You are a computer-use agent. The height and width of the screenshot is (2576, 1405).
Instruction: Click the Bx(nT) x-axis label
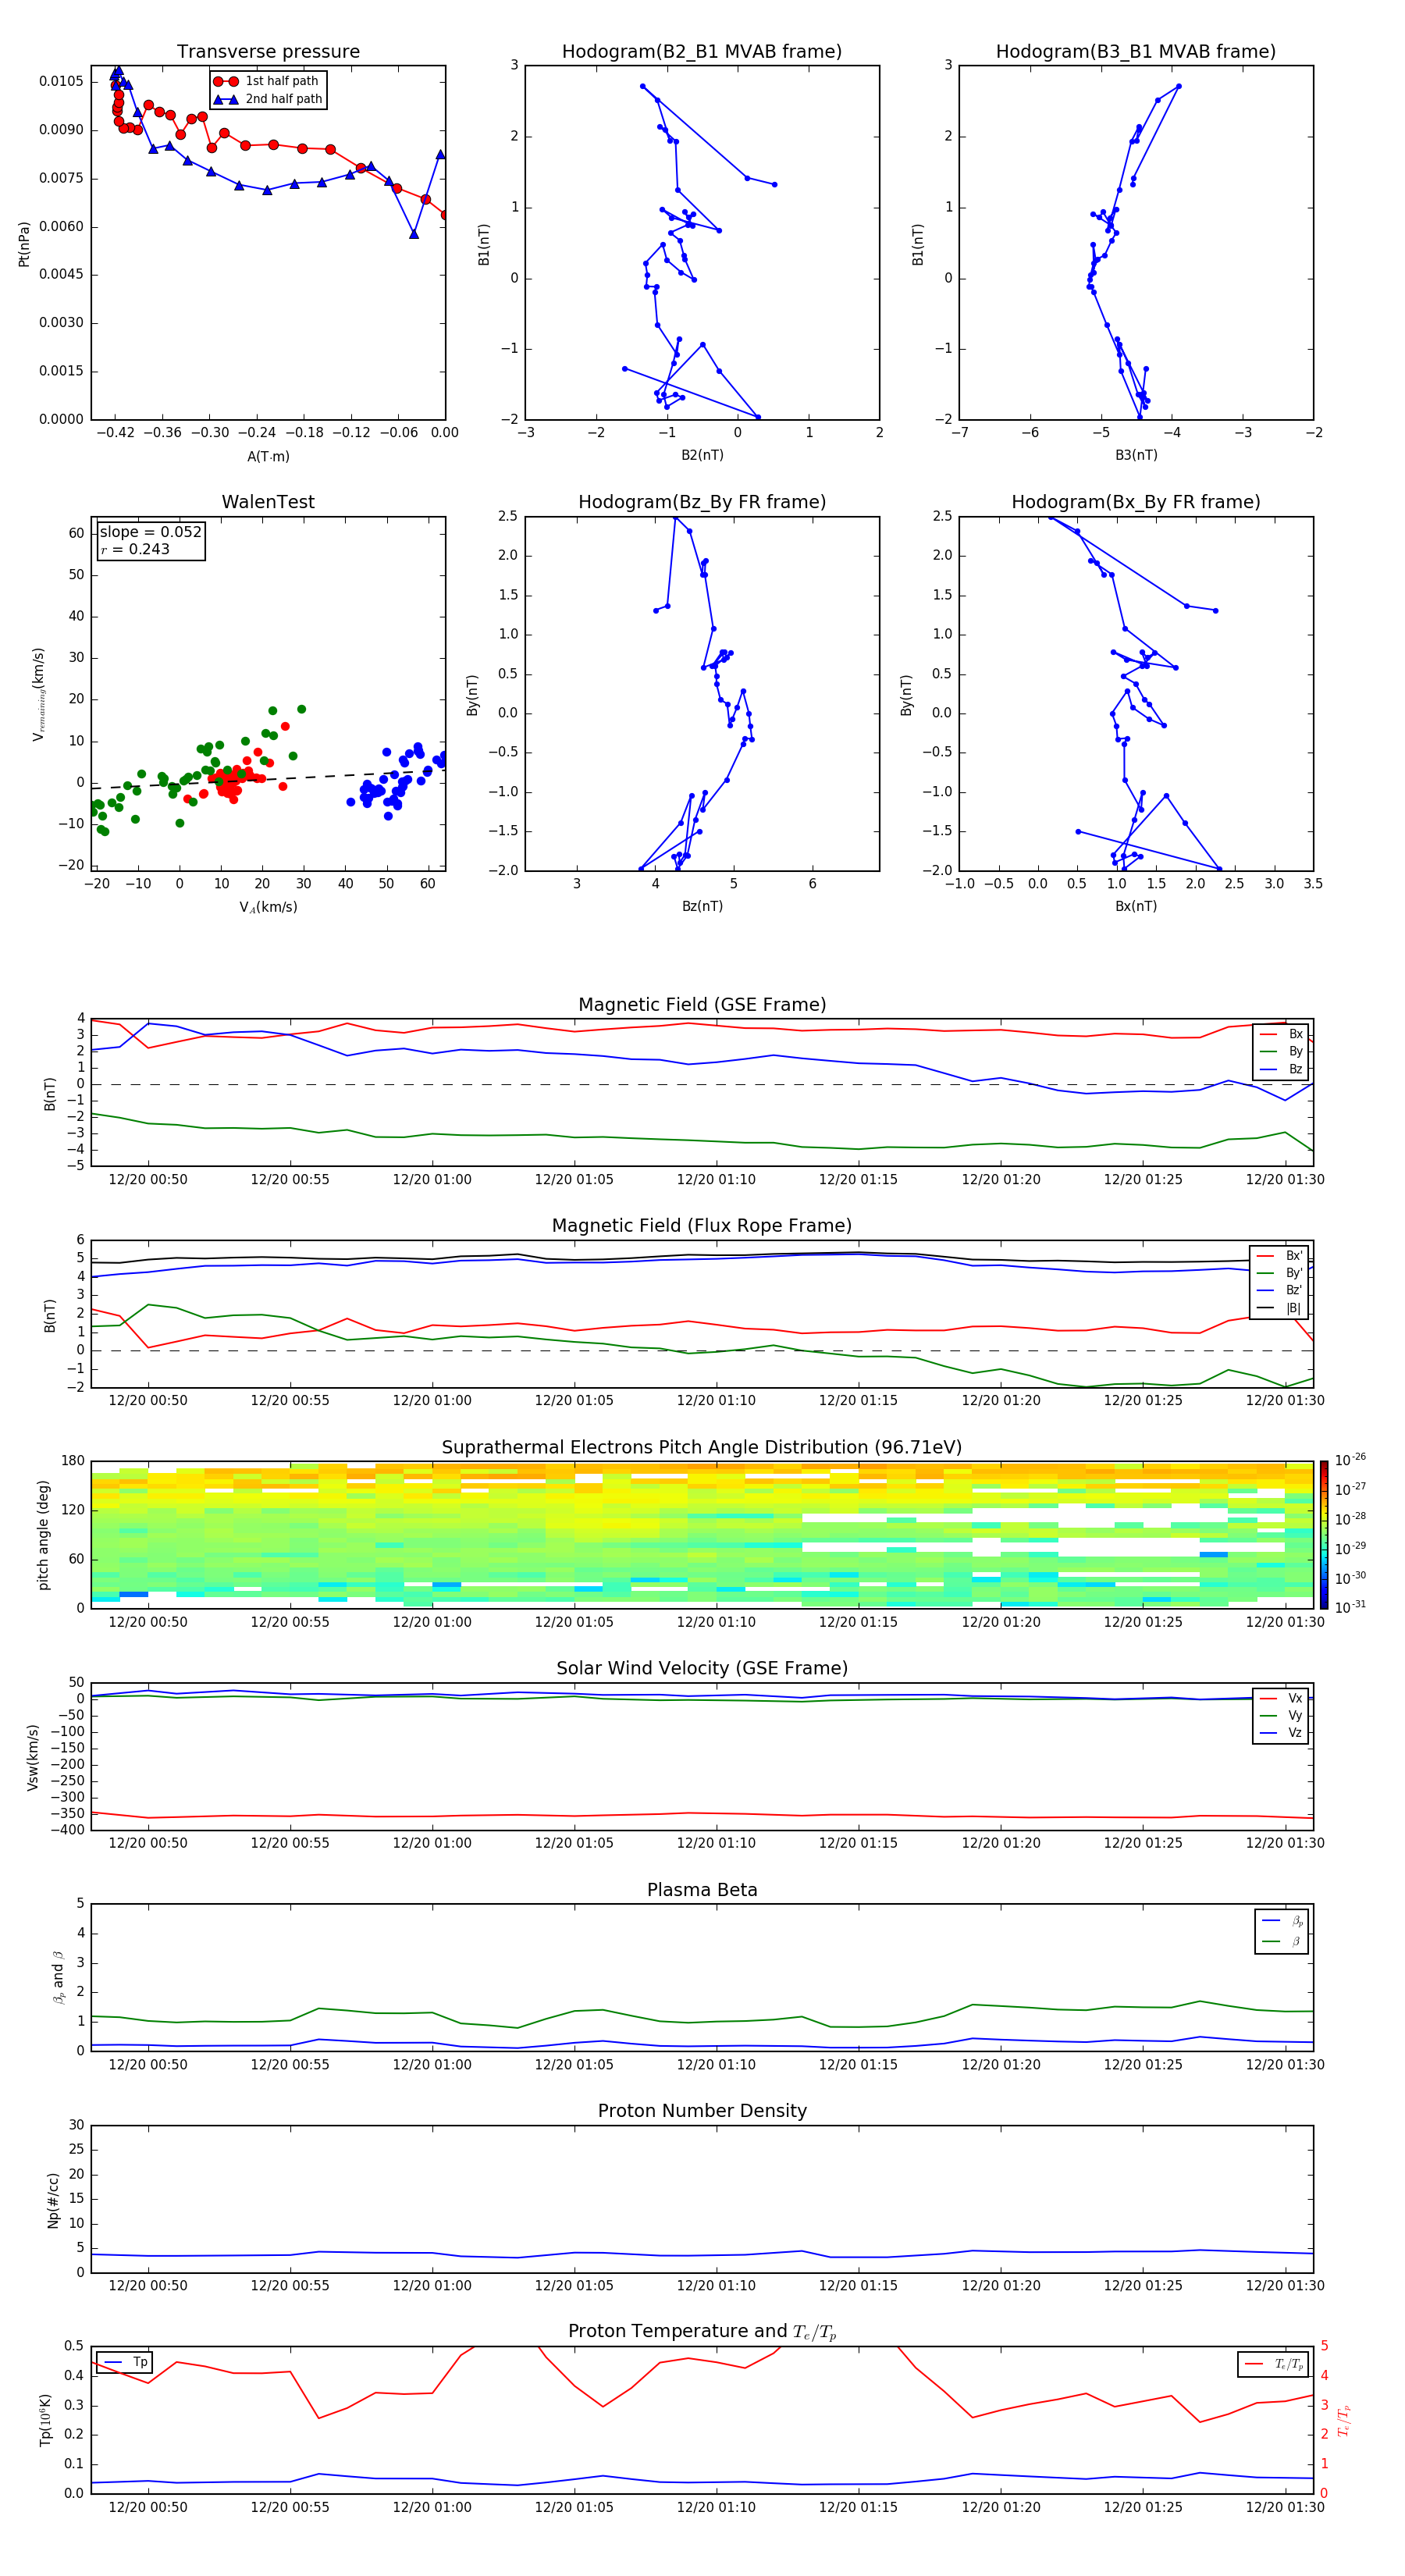point(1136,906)
